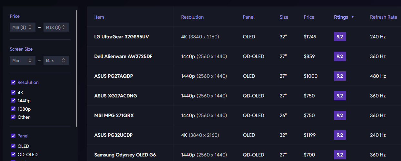Open the Dell Alienware AW2725DF item

pos(123,56)
